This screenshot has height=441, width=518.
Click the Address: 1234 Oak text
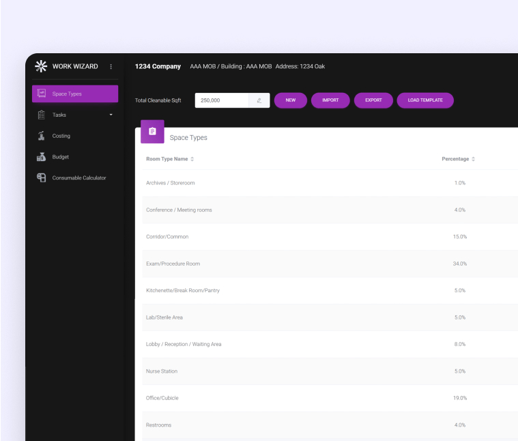coord(300,66)
